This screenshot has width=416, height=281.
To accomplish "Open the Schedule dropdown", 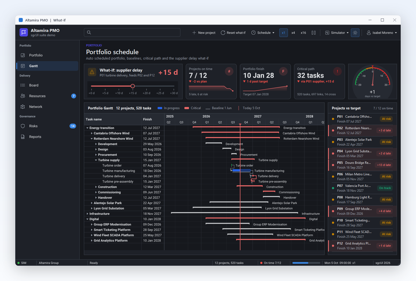I will click(263, 33).
